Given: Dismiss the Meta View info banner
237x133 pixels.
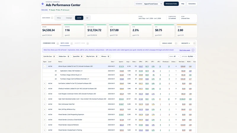Looking at the screenshot, I should [x=193, y=50].
